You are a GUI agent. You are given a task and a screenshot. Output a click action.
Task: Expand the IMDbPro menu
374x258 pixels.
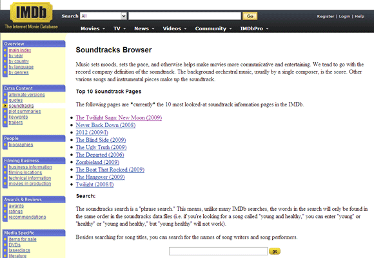pyautogui.click(x=254, y=28)
